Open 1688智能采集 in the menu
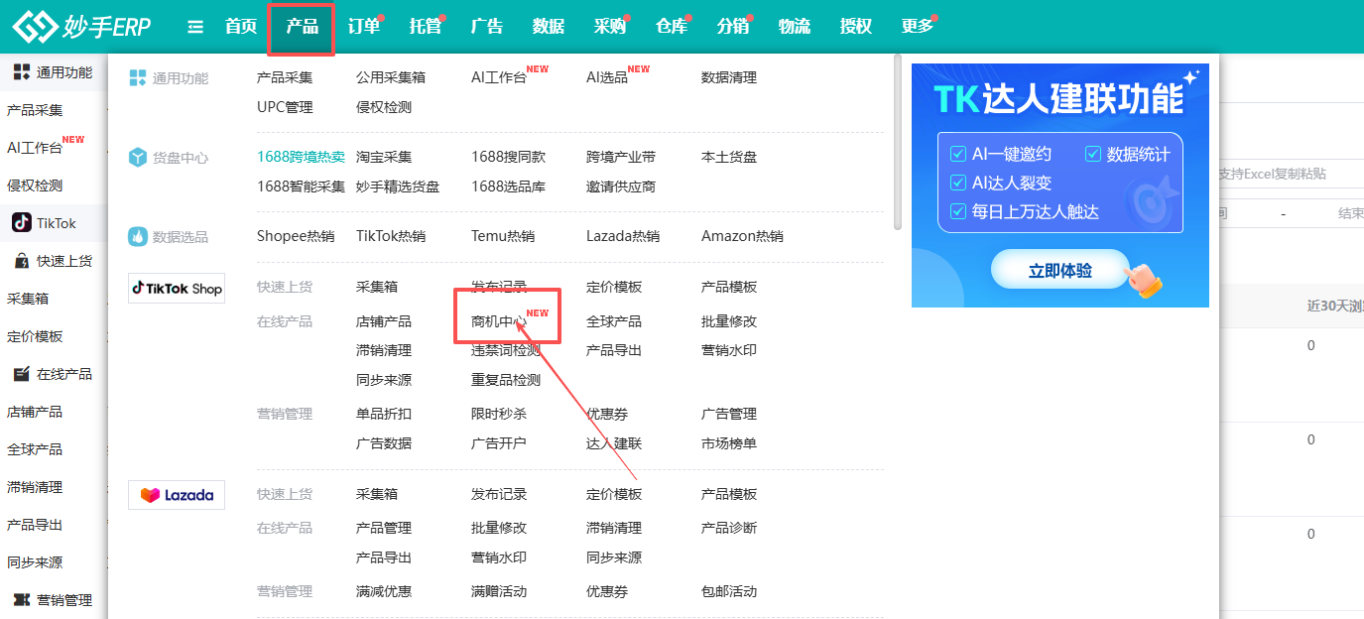 (301, 186)
